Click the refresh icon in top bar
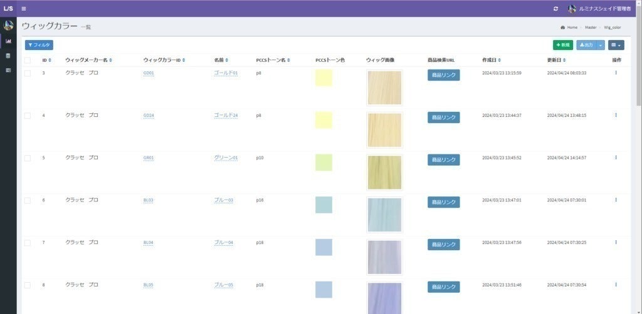Image resolution: width=642 pixels, height=314 pixels. (555, 9)
